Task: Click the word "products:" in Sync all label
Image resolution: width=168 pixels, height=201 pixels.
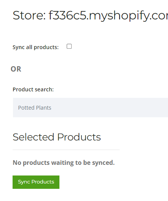Action: click(46, 48)
